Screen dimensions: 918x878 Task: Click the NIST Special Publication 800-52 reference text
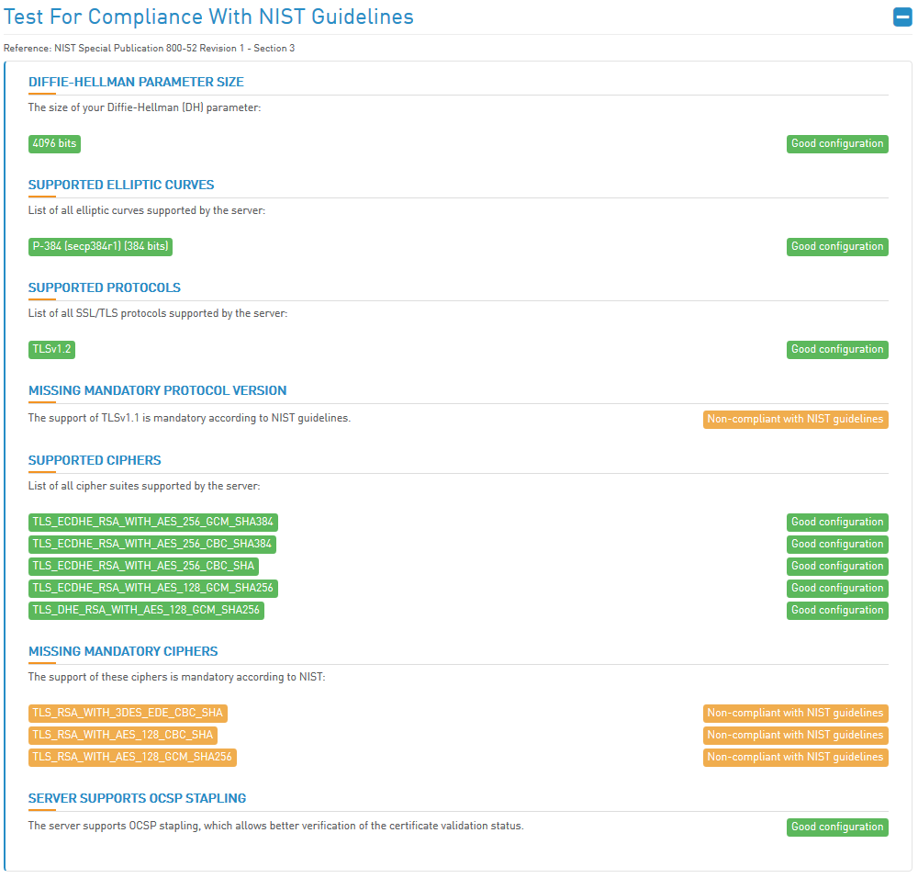(x=150, y=48)
